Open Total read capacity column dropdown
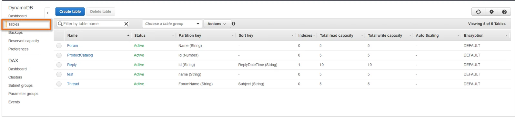 coord(362,36)
